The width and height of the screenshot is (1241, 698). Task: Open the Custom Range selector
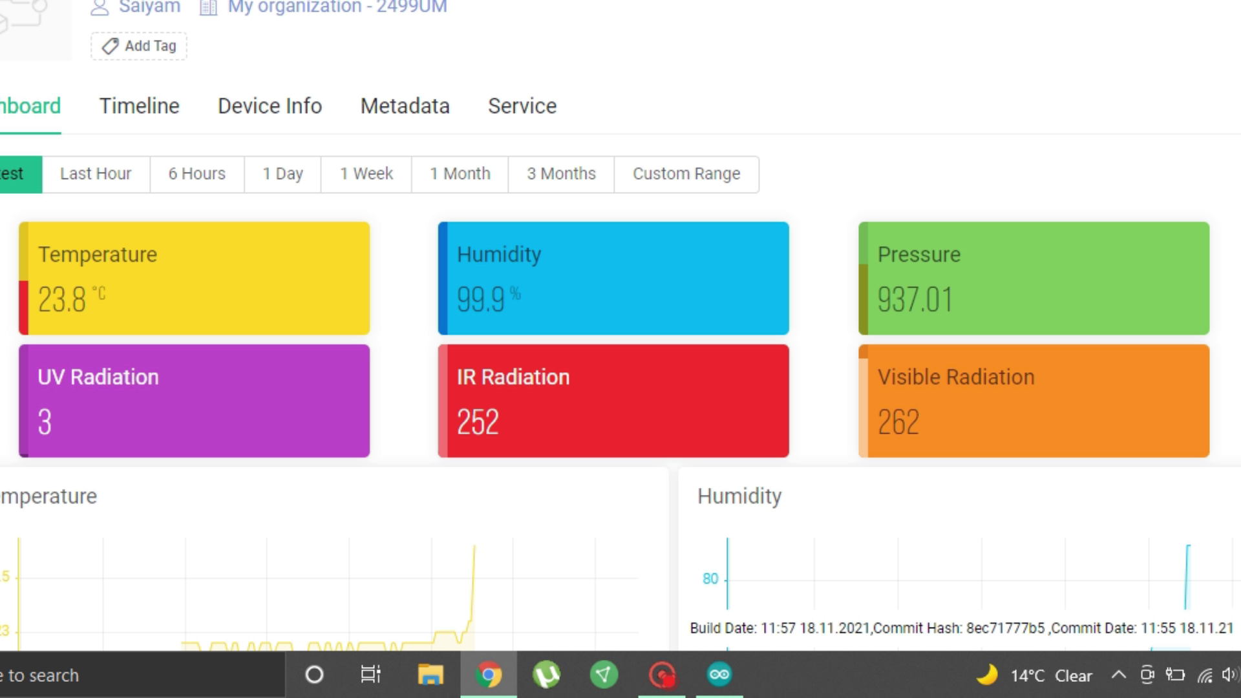click(686, 174)
